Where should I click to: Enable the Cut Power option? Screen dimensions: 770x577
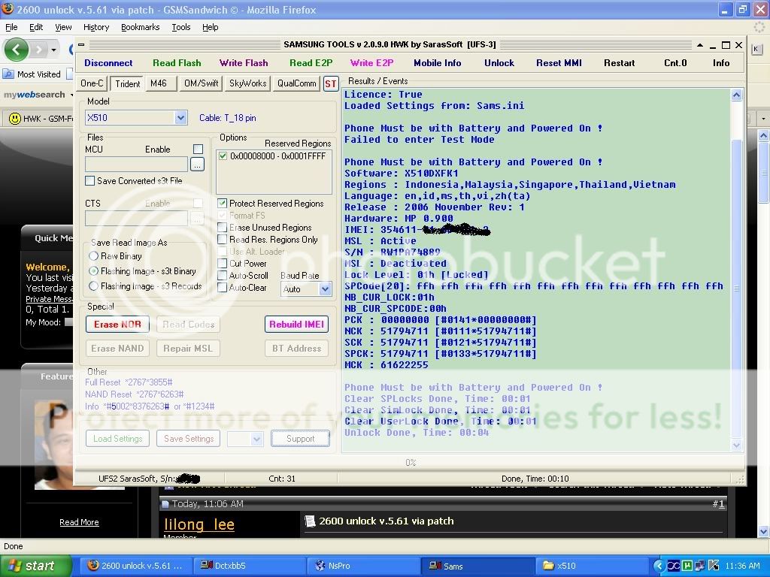[222, 264]
